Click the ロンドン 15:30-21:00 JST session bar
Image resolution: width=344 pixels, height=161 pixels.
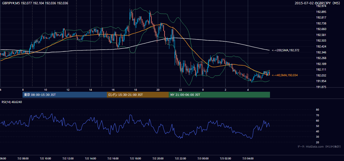[138, 95]
